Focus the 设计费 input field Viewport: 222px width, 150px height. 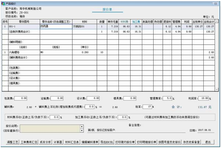tap(93, 98)
